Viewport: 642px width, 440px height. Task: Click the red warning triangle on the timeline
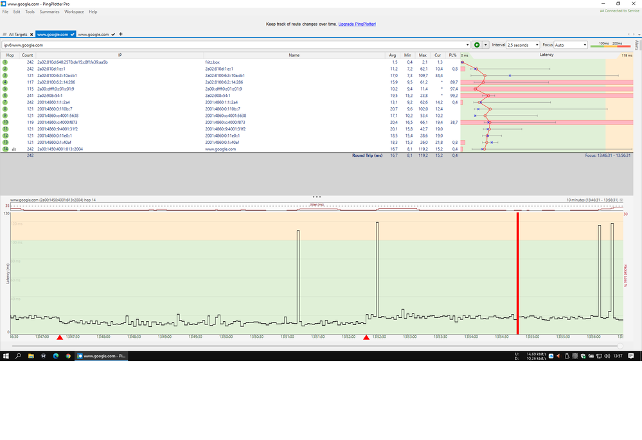pos(60,336)
